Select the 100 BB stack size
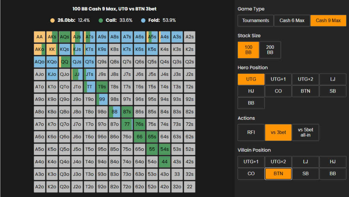The width and height of the screenshot is (349, 197). (x=248, y=50)
